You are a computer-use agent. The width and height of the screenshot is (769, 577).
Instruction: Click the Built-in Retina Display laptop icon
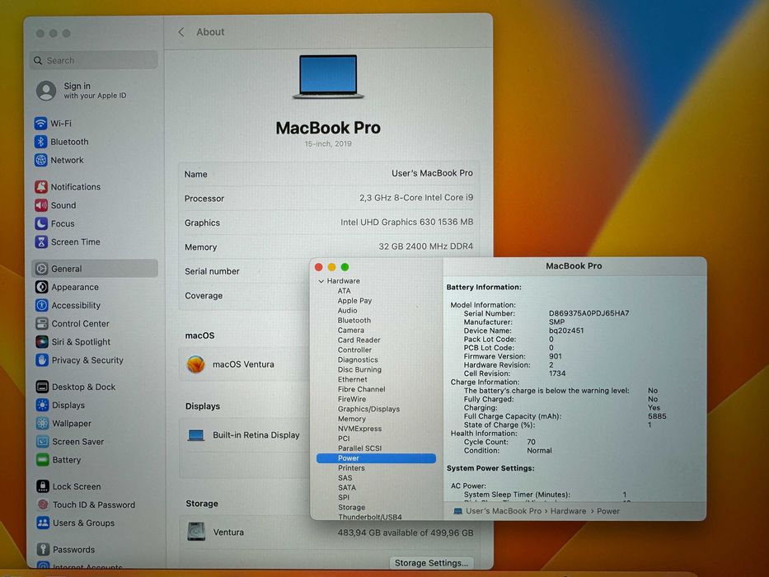pyautogui.click(x=196, y=435)
